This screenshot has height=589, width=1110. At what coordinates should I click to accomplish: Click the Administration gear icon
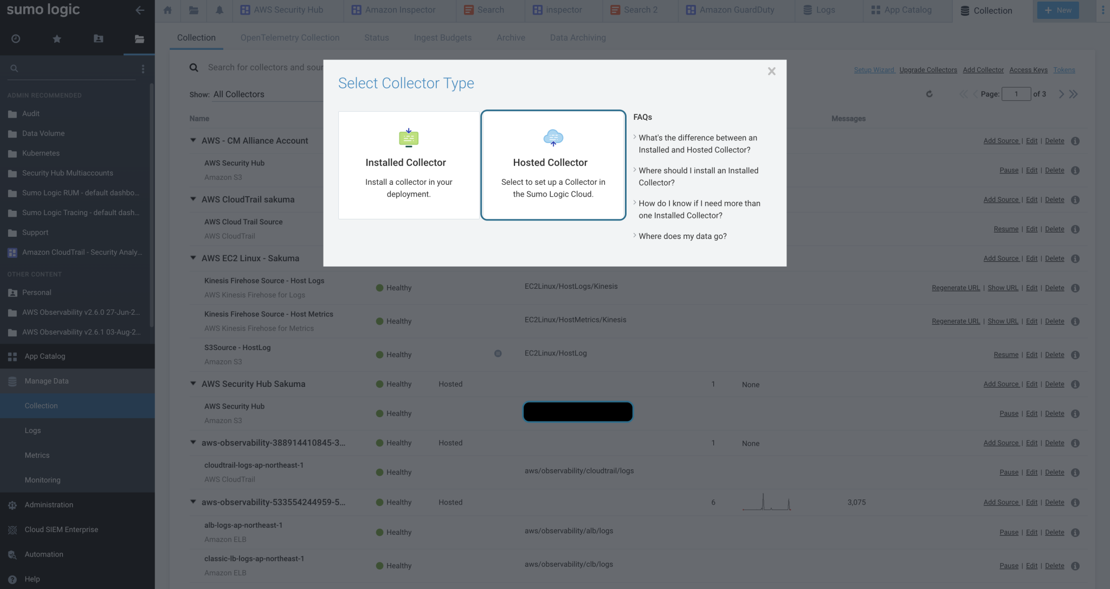point(12,504)
